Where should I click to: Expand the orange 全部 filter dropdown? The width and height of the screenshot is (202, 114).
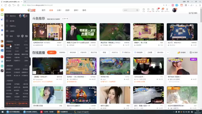[x=52, y=52]
